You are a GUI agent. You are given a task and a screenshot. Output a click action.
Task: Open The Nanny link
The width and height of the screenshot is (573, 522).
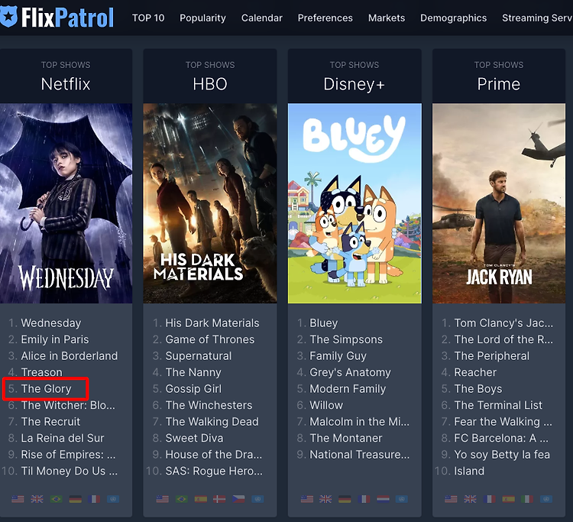[x=193, y=372]
